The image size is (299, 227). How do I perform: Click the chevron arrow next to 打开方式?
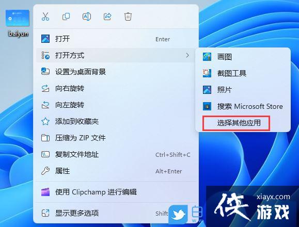coord(187,55)
